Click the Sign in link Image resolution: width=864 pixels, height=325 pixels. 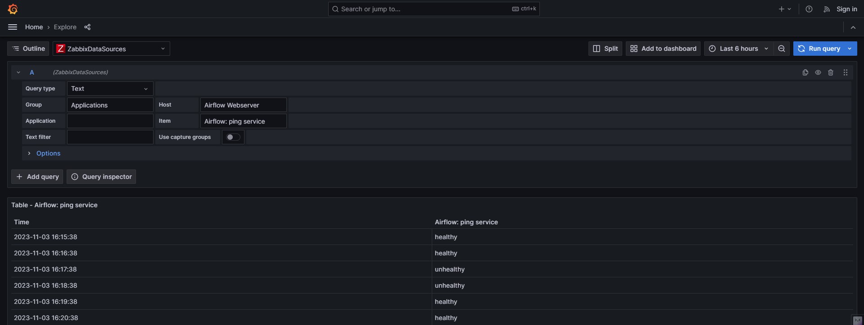pyautogui.click(x=846, y=9)
